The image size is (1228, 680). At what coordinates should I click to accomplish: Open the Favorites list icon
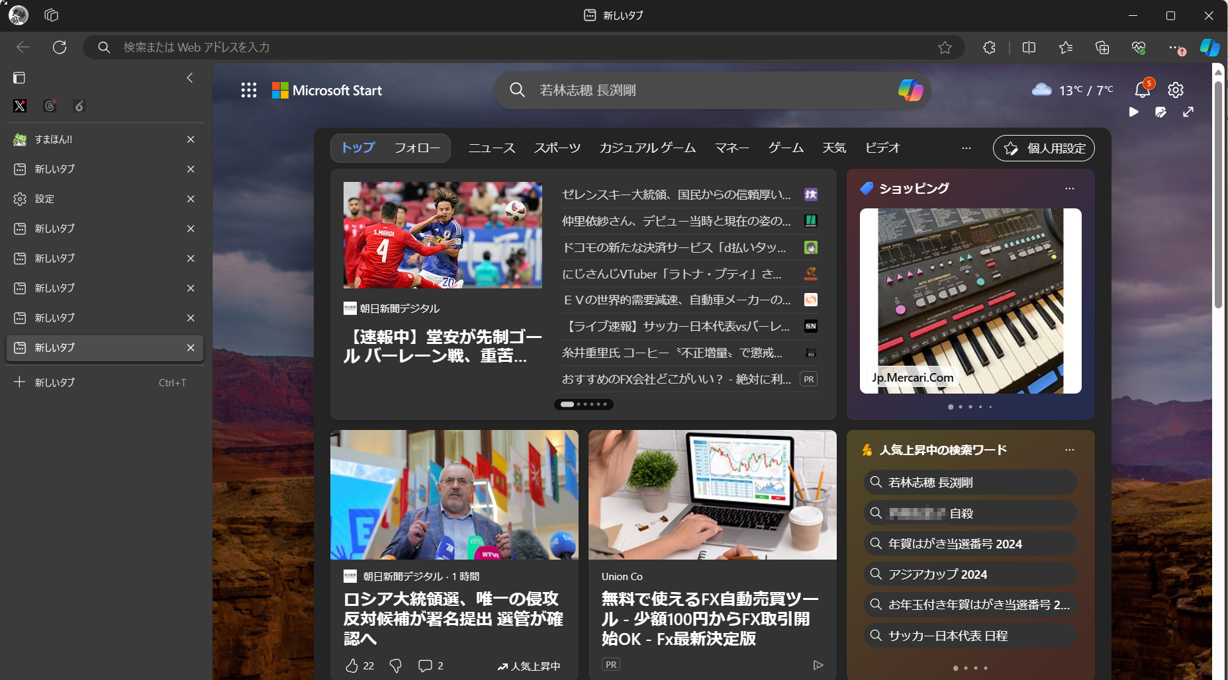point(1066,47)
